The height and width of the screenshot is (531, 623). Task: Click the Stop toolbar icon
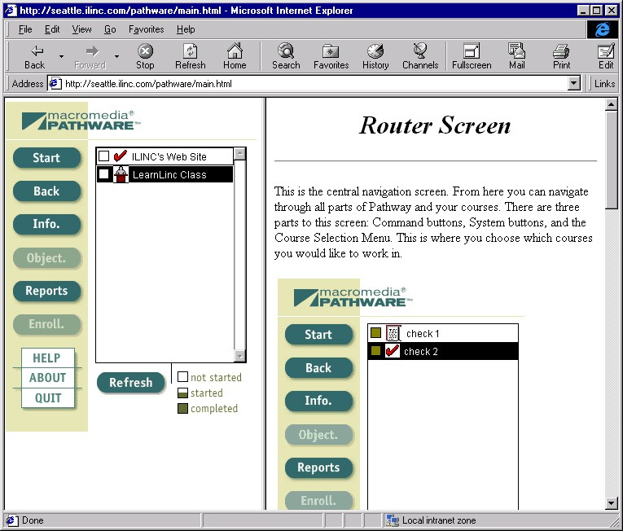click(145, 51)
